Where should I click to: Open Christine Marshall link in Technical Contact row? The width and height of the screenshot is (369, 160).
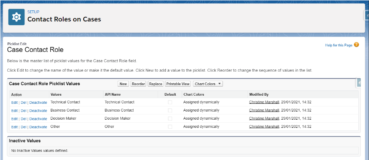coord(264,102)
